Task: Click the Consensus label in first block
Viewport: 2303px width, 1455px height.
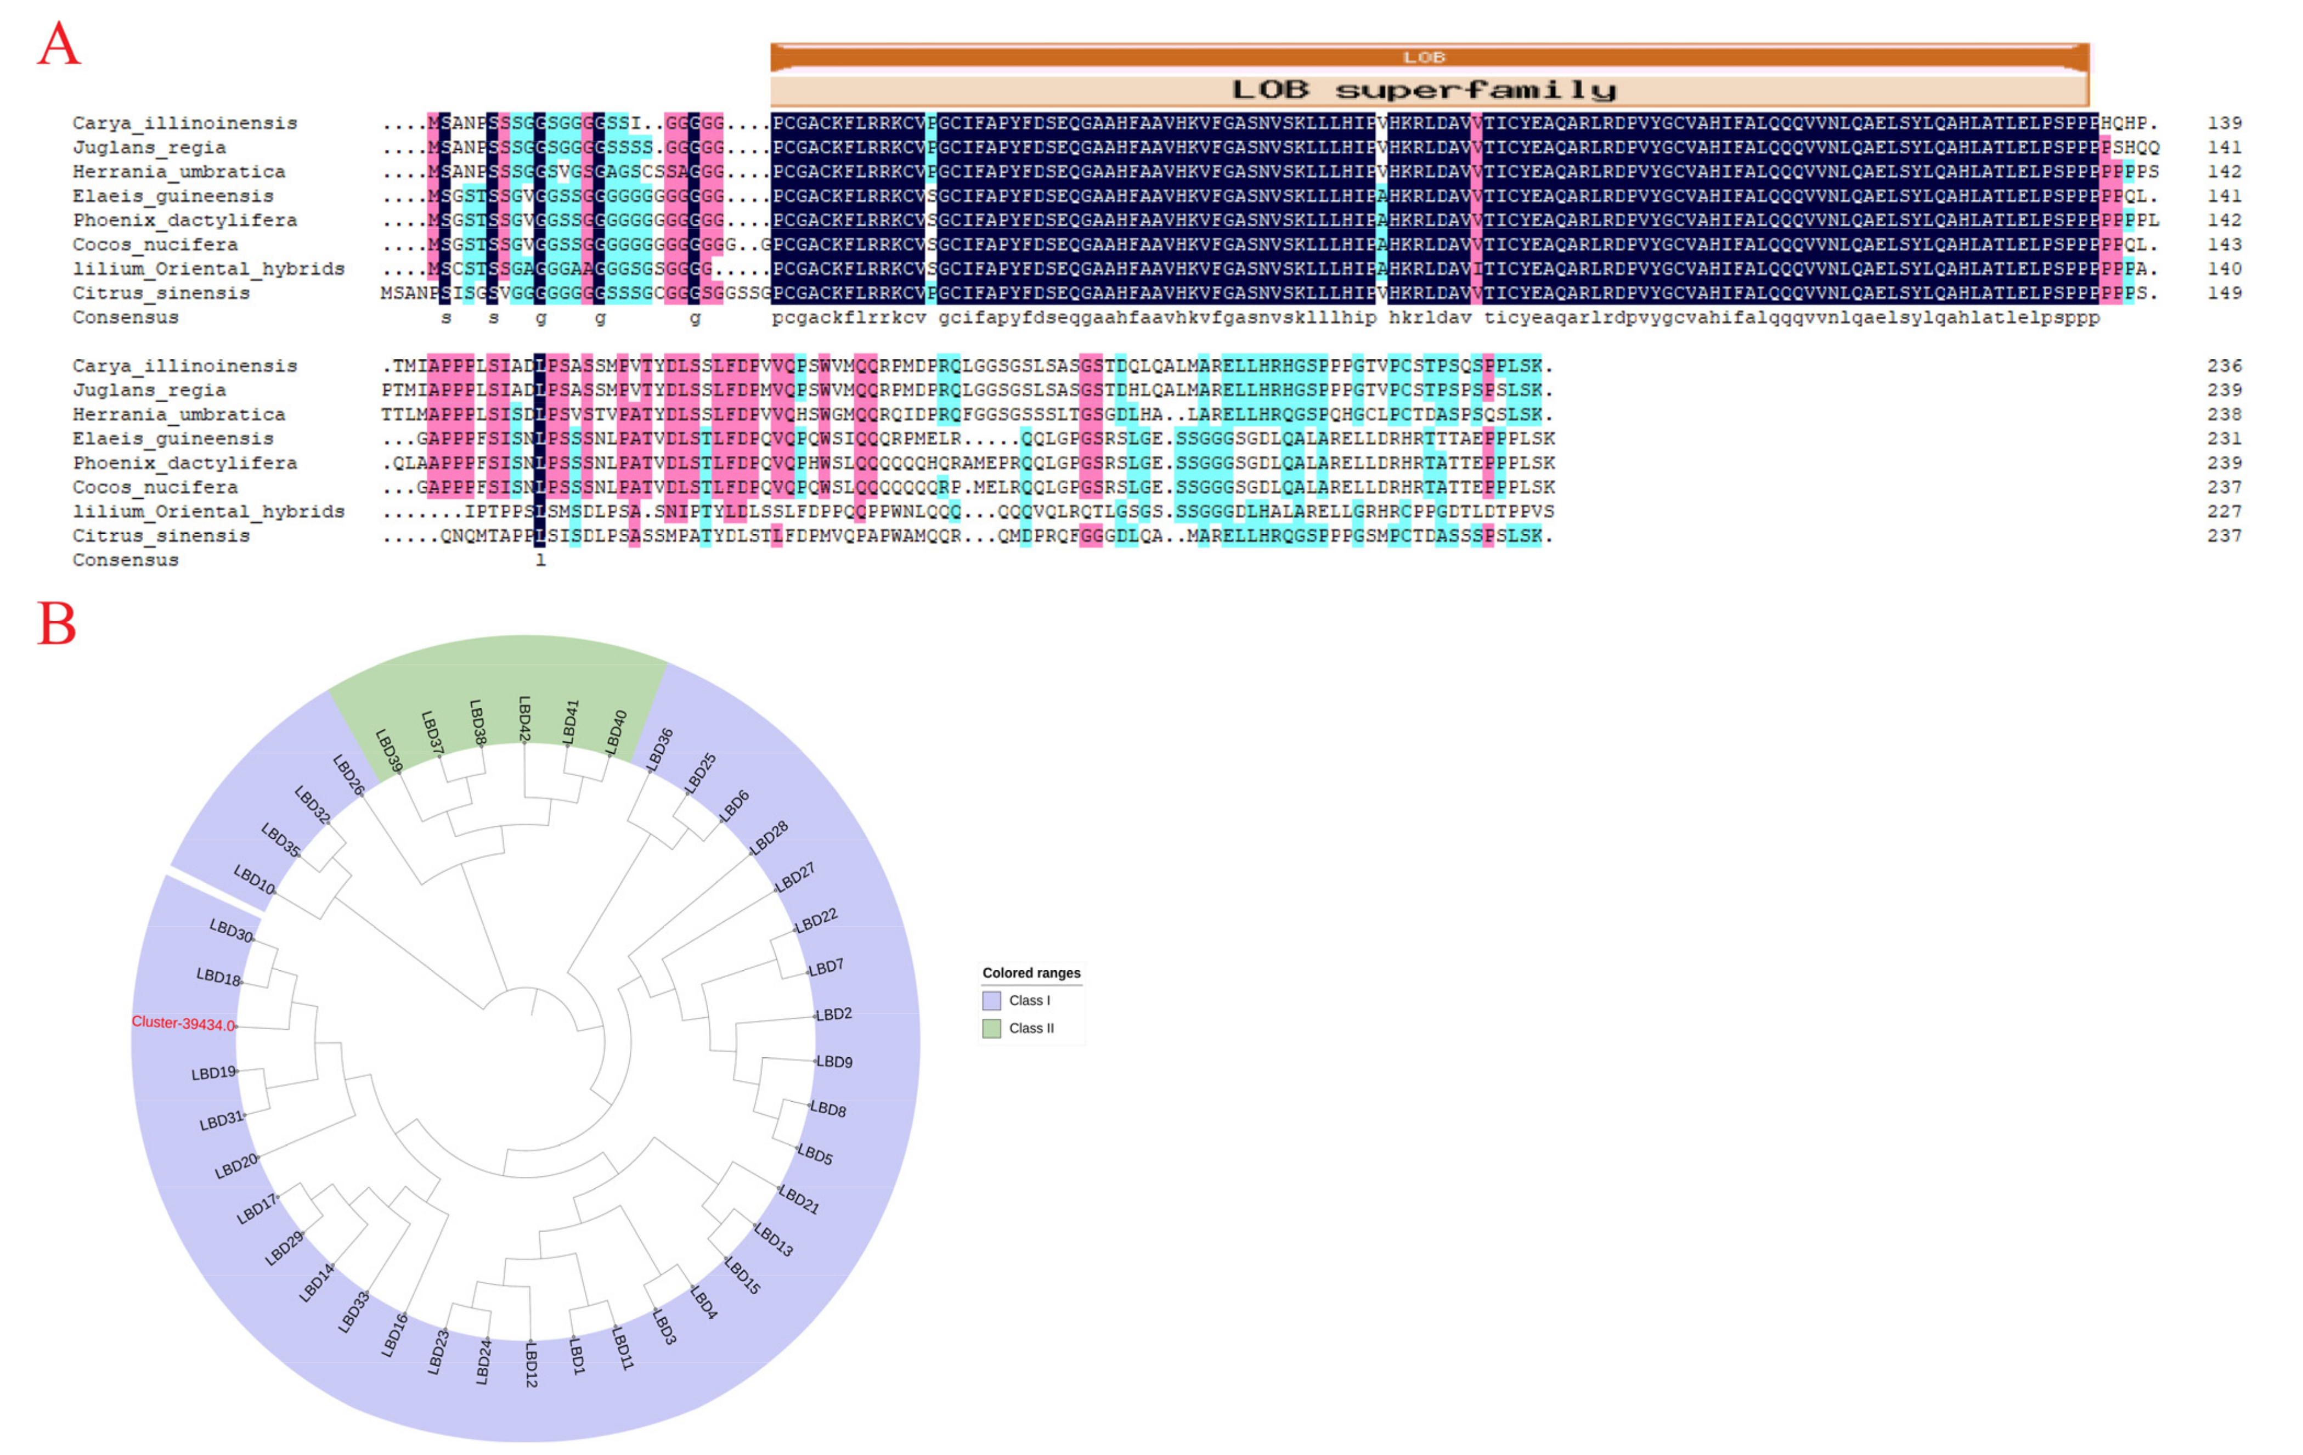Action: 125,318
